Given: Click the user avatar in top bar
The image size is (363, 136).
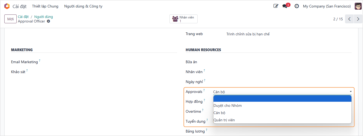Looking at the screenshot, I should click(x=358, y=6).
